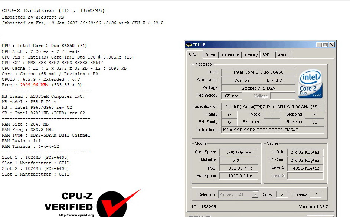The width and height of the screenshot is (350, 217).
Task: Click the 'CPUID : 6.F.9 / Extended : 6.F' line
Action: coord(41,79)
